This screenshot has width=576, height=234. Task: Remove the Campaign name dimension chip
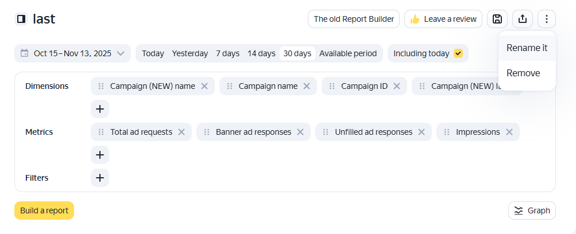(307, 86)
